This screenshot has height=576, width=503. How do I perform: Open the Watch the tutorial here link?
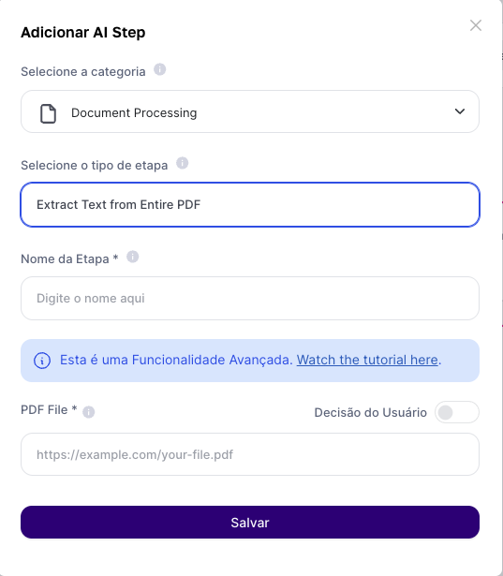367,360
